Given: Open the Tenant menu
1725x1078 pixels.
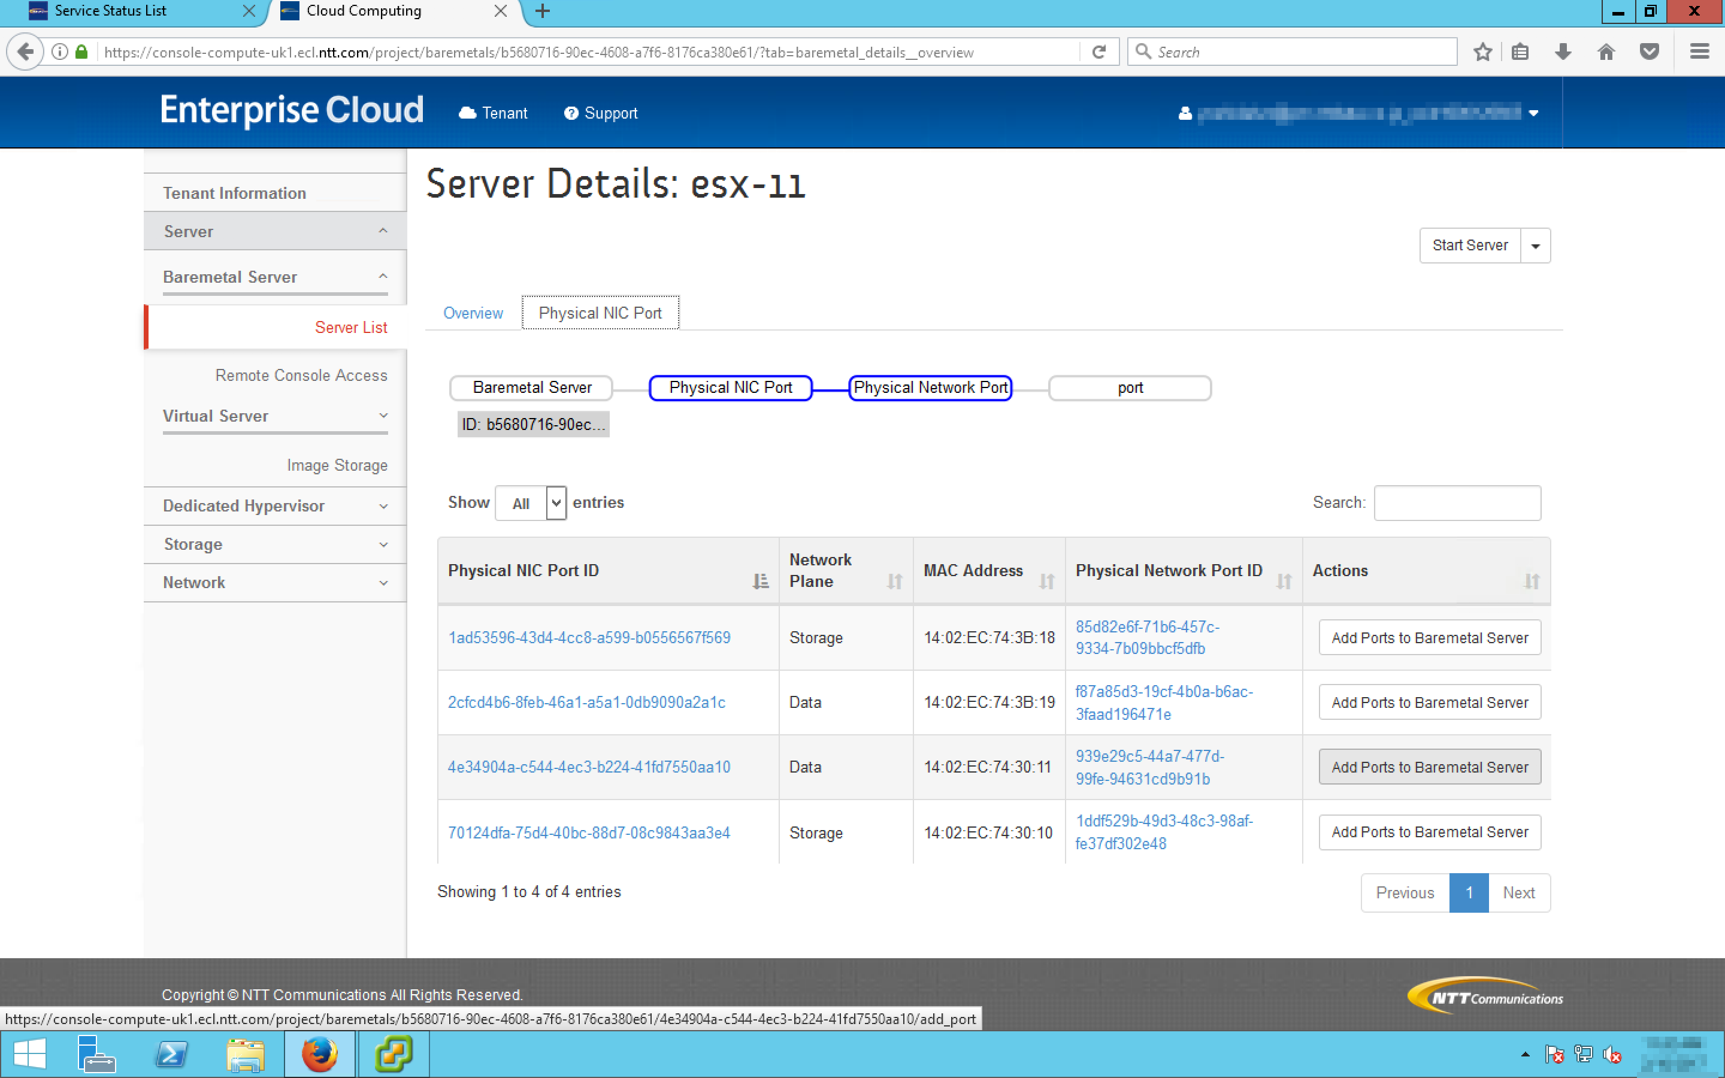Looking at the screenshot, I should coord(494,113).
